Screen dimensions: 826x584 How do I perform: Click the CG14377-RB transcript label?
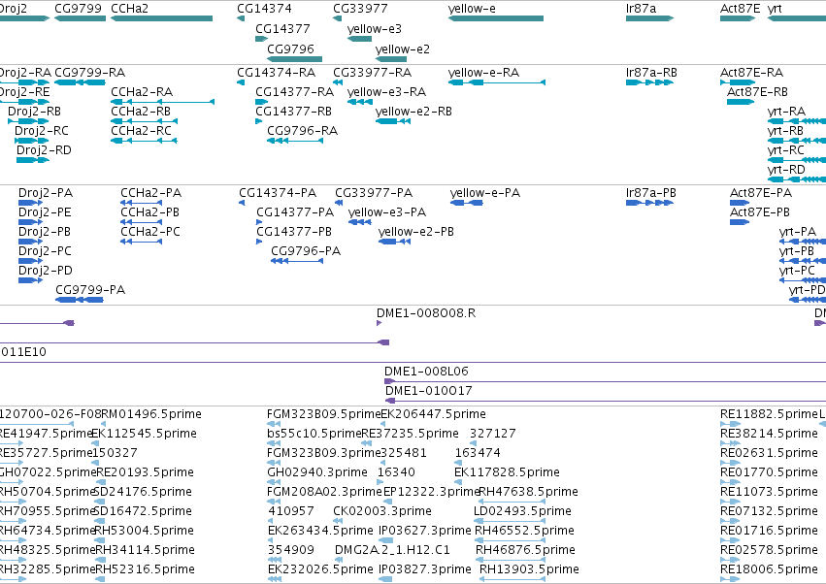coord(293,112)
